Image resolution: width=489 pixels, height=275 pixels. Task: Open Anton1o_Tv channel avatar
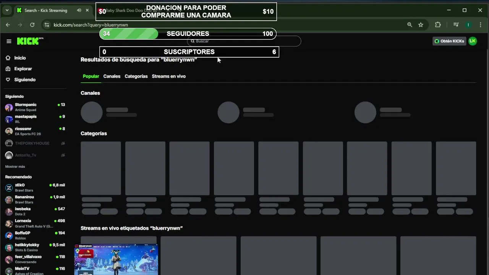9,155
